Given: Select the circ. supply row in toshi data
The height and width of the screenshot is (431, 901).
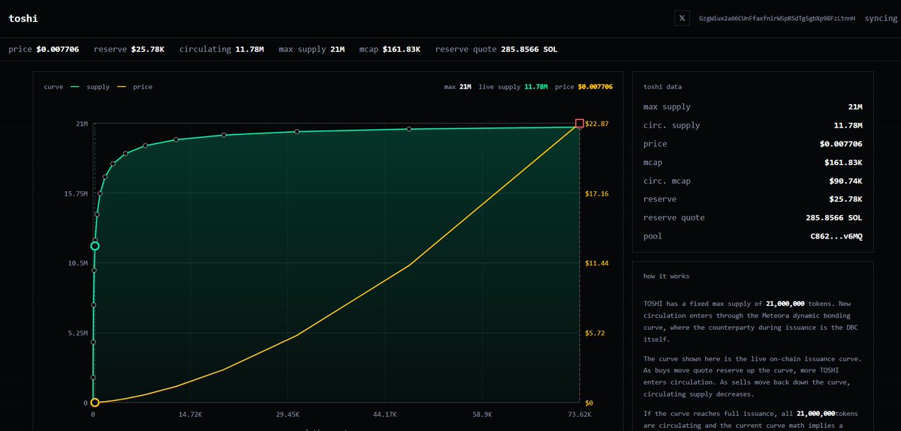Looking at the screenshot, I should [x=753, y=125].
